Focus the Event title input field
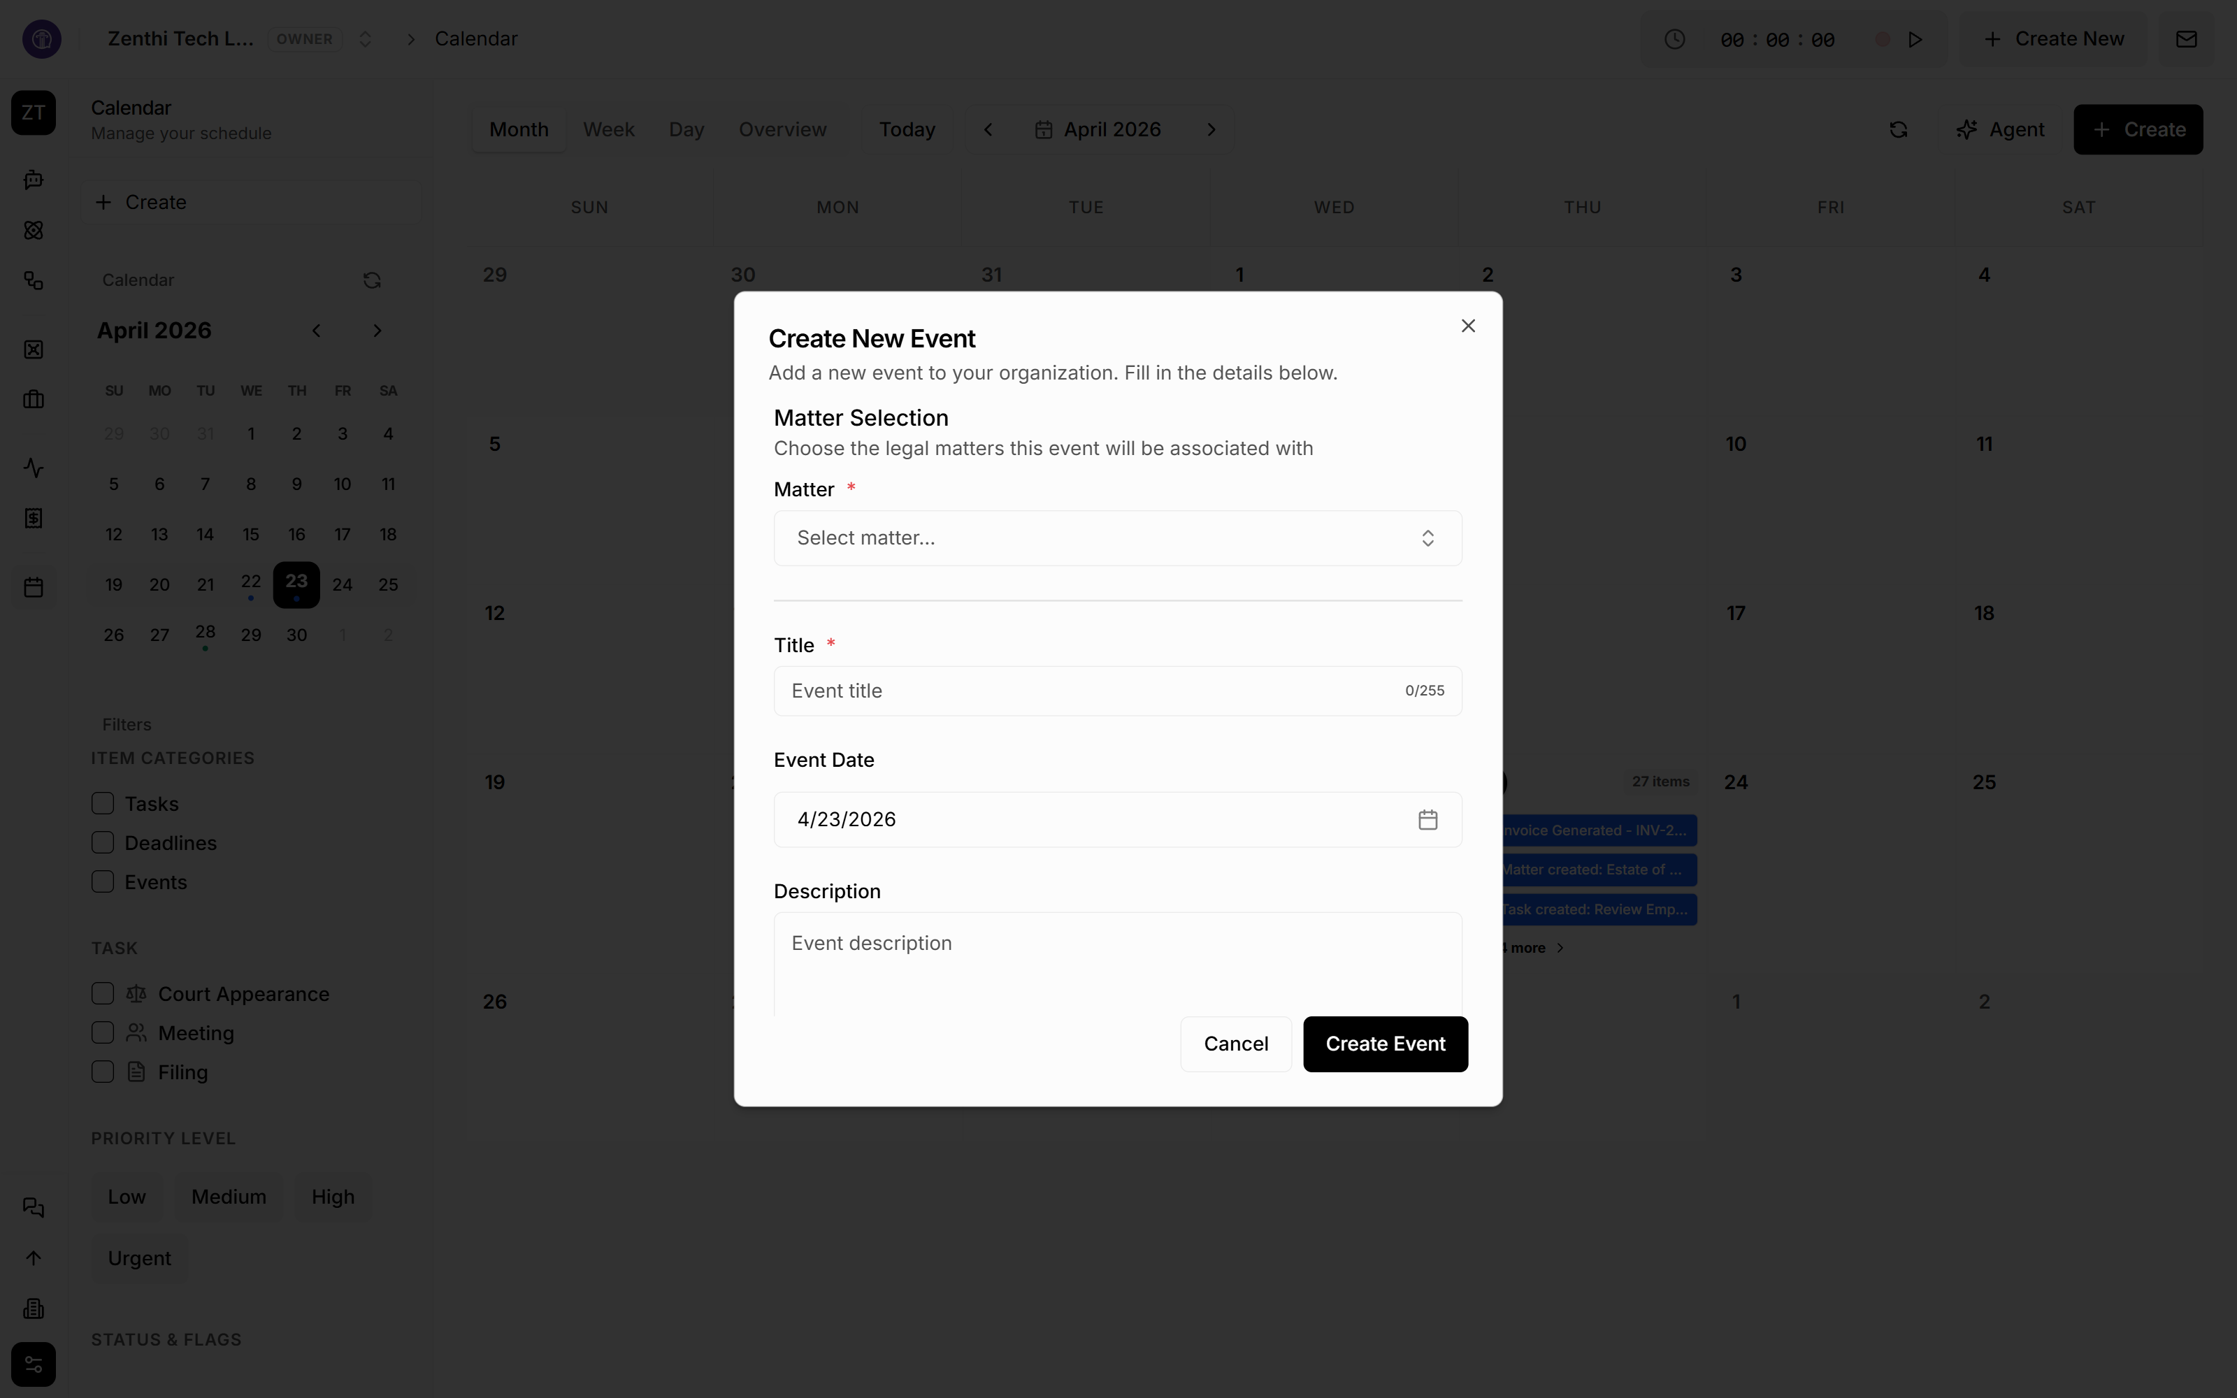 1118,691
